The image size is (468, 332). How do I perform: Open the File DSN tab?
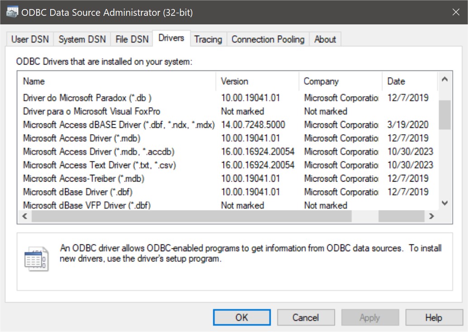131,39
